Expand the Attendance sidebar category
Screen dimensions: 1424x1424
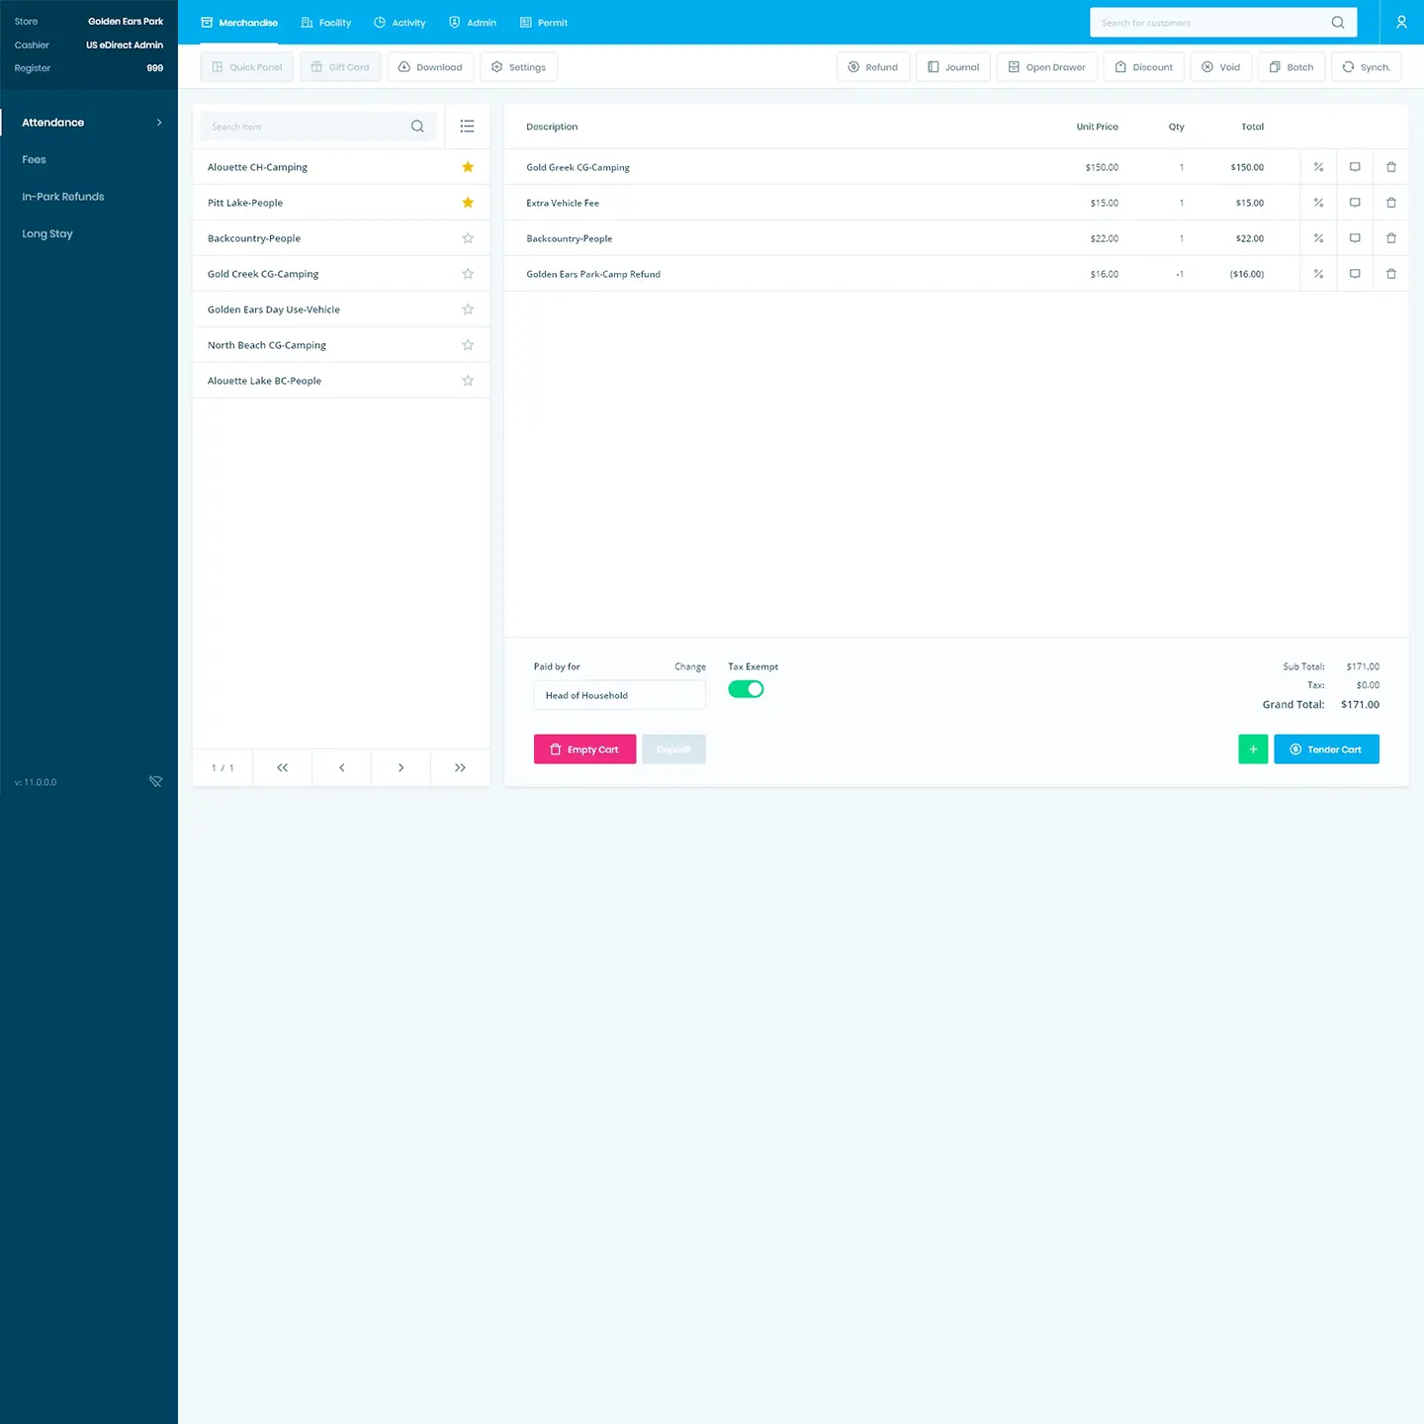[89, 123]
